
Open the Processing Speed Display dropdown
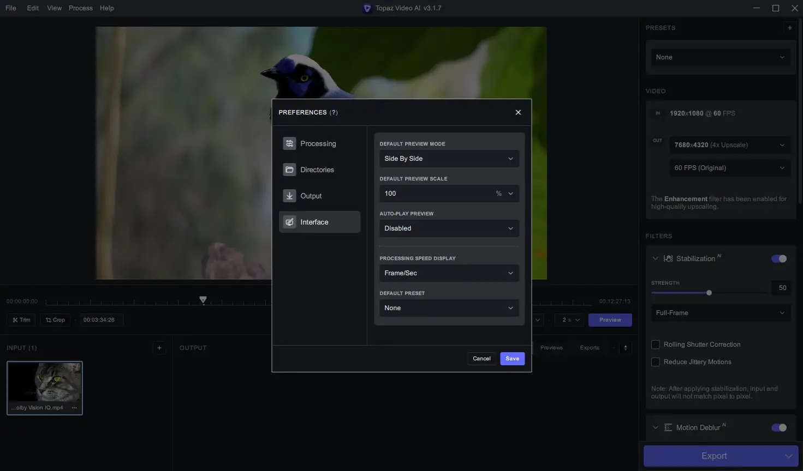[449, 273]
